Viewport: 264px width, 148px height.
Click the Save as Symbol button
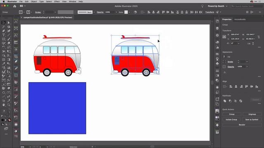tap(252, 120)
